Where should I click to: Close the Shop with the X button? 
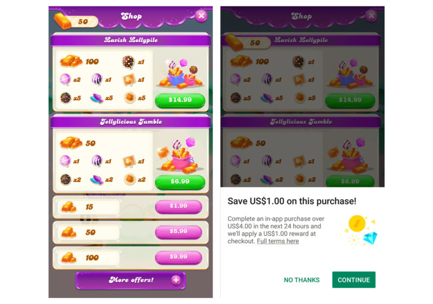(x=201, y=16)
